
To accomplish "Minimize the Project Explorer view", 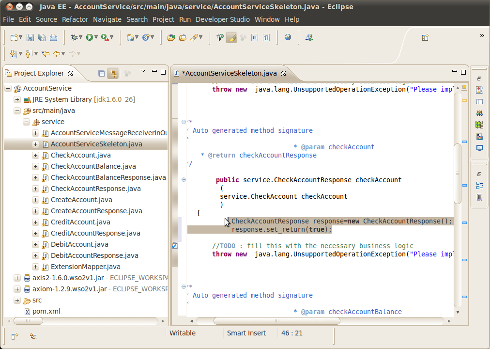I will tap(154, 71).
